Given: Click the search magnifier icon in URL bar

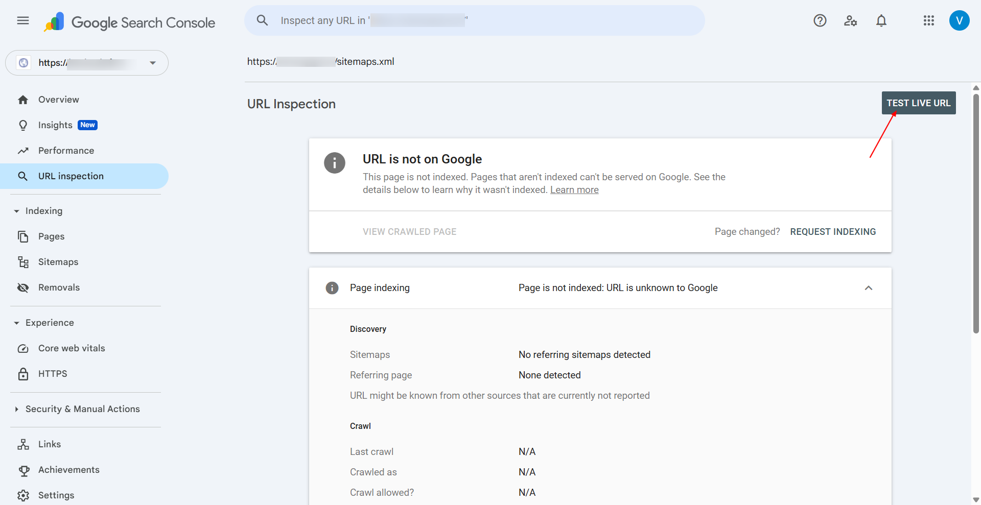Looking at the screenshot, I should tap(262, 20).
